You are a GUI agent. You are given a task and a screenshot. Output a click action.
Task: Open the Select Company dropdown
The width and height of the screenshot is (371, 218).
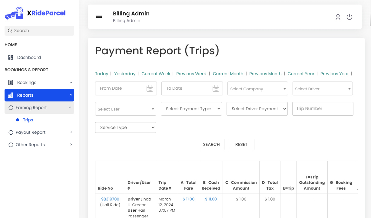pos(258,89)
